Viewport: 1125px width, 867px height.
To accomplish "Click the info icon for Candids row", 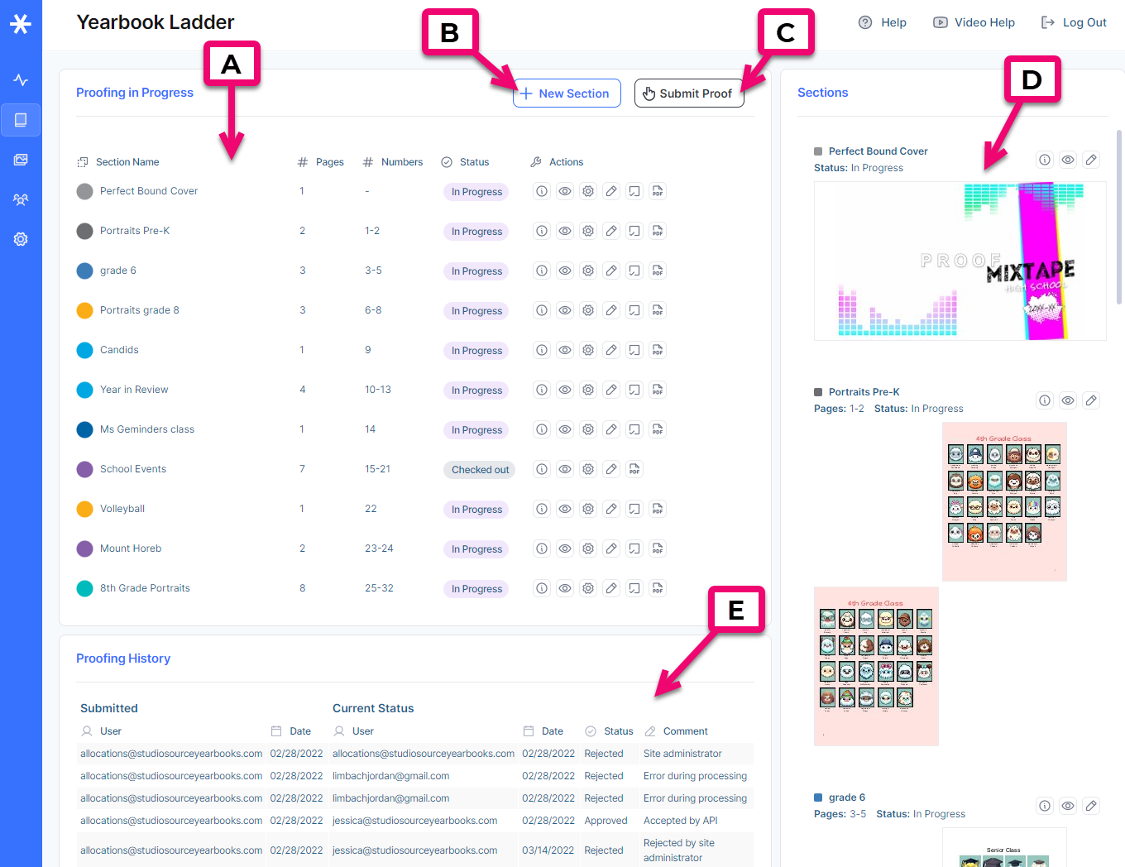I will pos(542,350).
